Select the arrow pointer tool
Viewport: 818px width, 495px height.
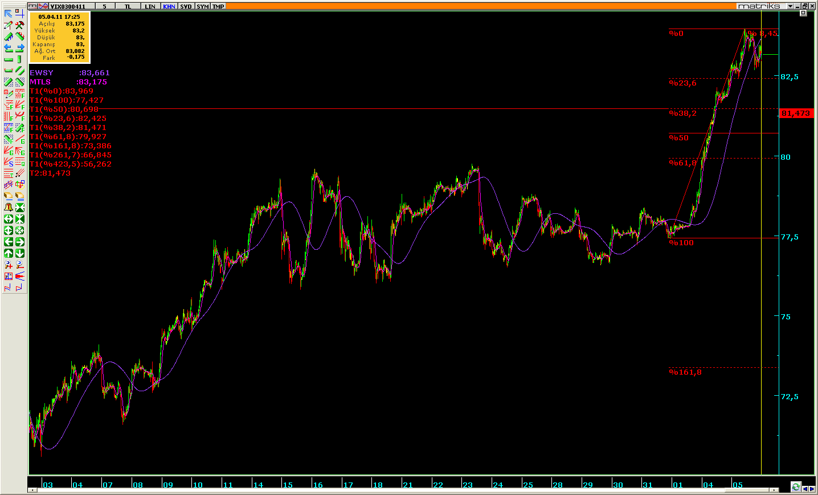8,14
